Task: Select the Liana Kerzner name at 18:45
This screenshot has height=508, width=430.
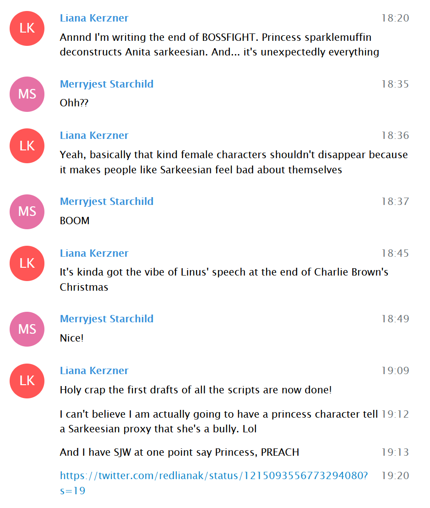Action: coord(94,253)
